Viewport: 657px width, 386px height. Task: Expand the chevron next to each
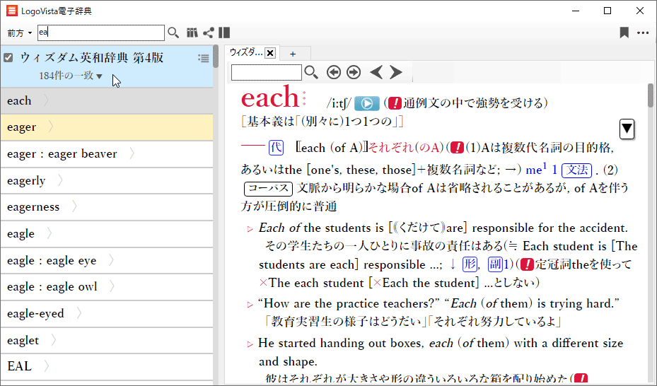46,101
